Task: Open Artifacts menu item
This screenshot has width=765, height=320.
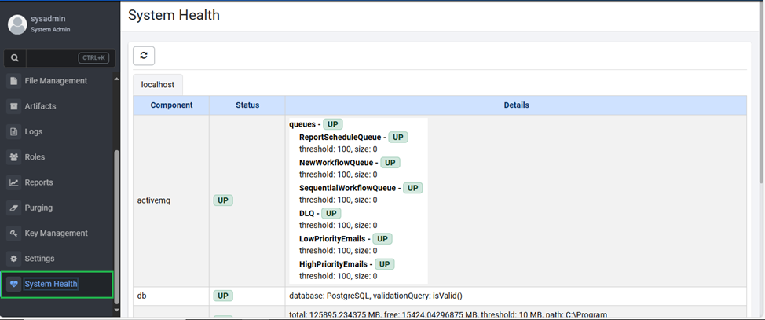Action: [x=41, y=106]
